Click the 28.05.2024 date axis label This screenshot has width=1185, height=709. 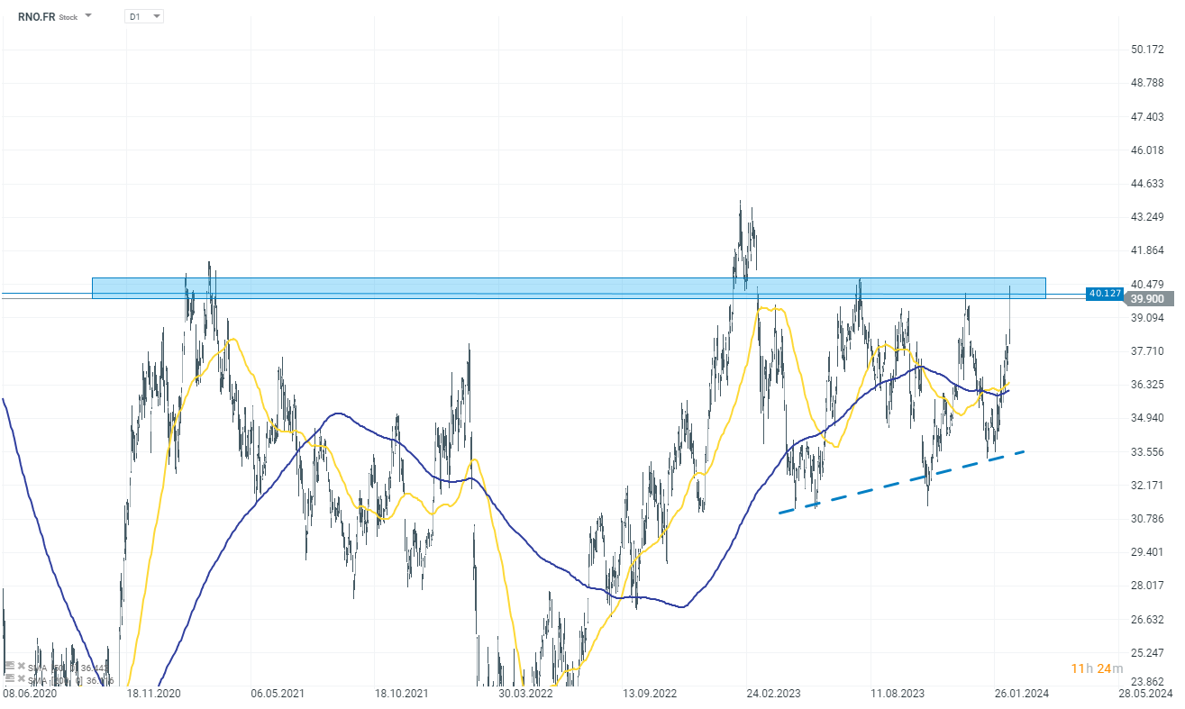point(1146,694)
